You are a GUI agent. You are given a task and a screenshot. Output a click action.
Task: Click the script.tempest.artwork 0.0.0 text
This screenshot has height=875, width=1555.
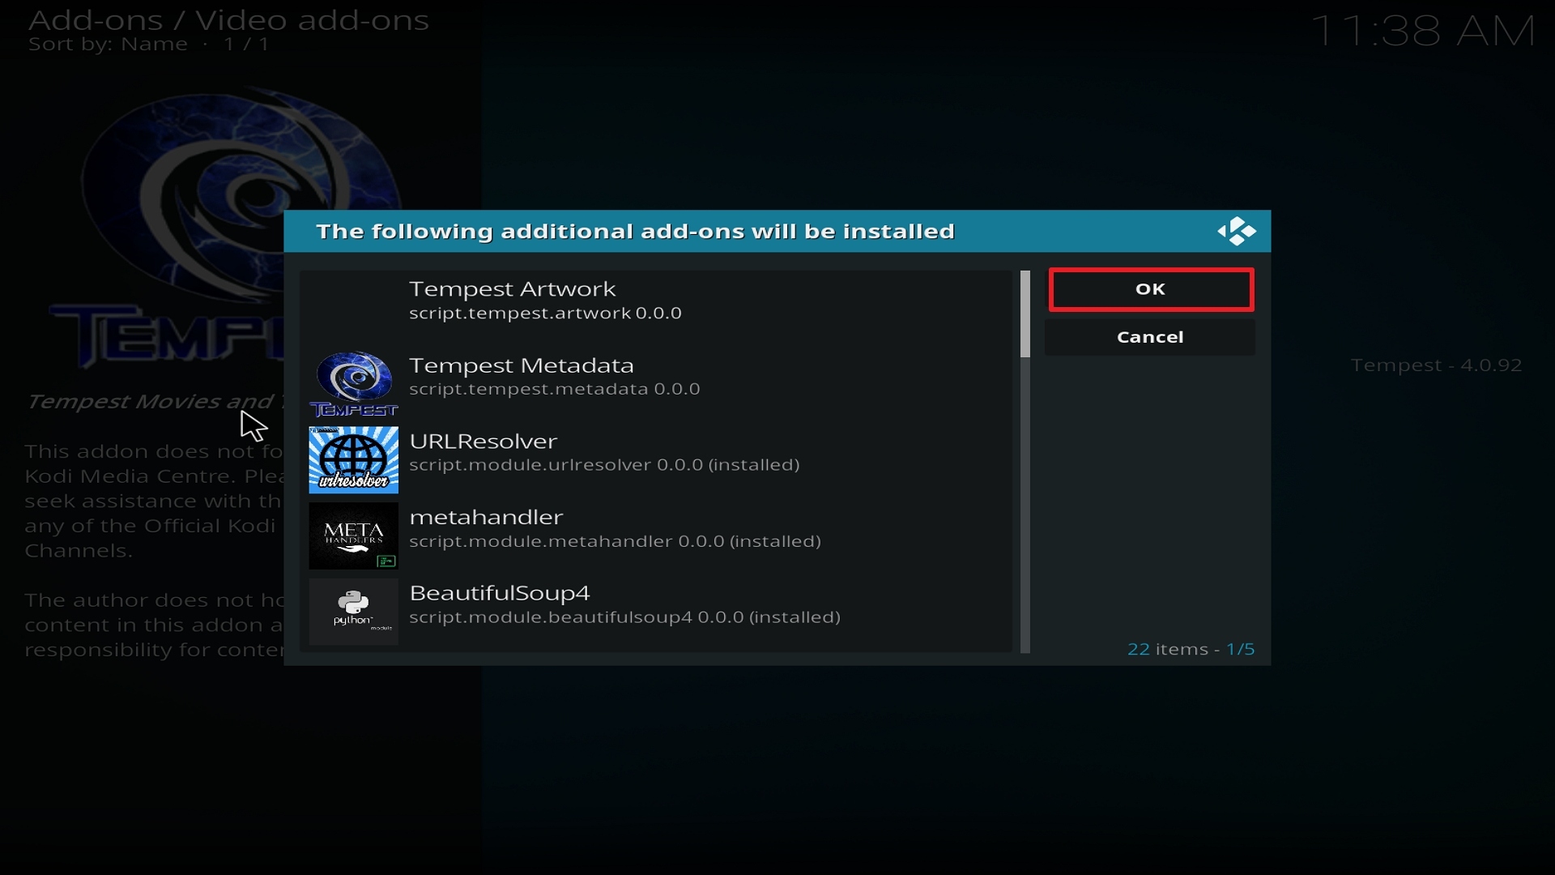coord(545,313)
